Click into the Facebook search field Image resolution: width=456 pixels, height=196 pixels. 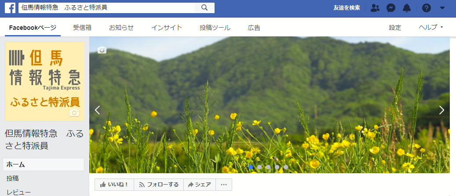point(106,8)
